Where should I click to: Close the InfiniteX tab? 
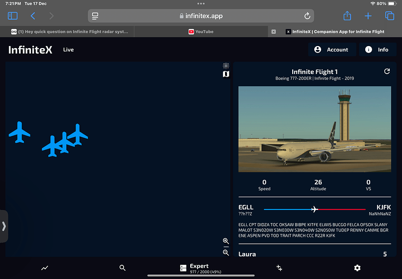(274, 31)
